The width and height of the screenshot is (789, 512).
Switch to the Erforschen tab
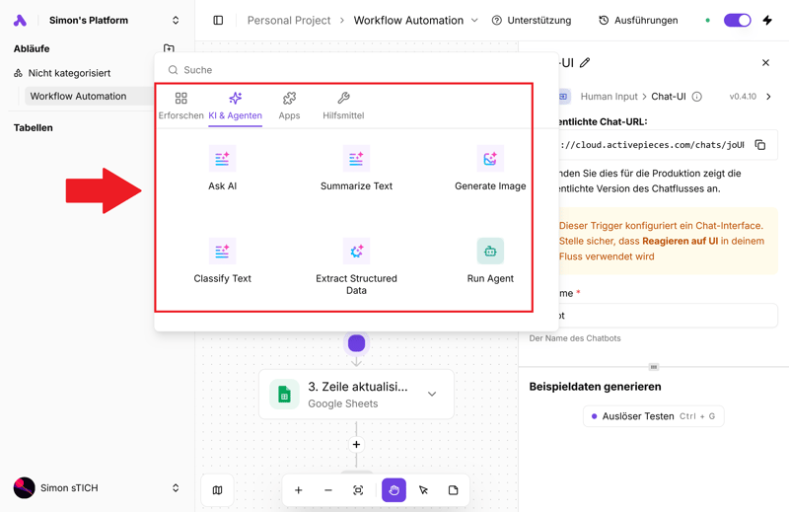[180, 106]
